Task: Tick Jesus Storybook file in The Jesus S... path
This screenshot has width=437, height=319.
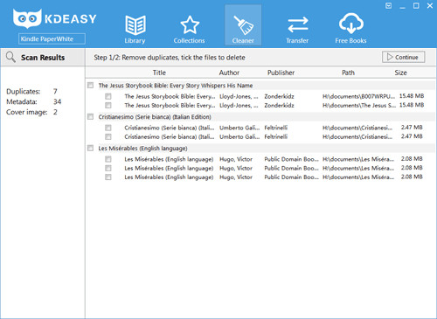Action: 108,105
